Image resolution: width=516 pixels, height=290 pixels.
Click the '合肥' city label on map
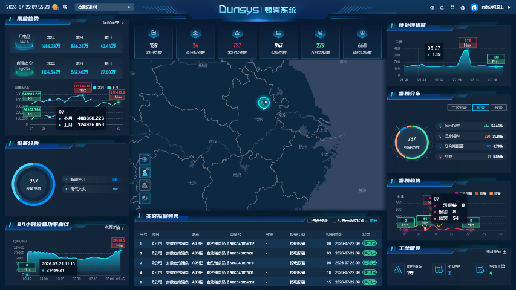pyautogui.click(x=258, y=120)
